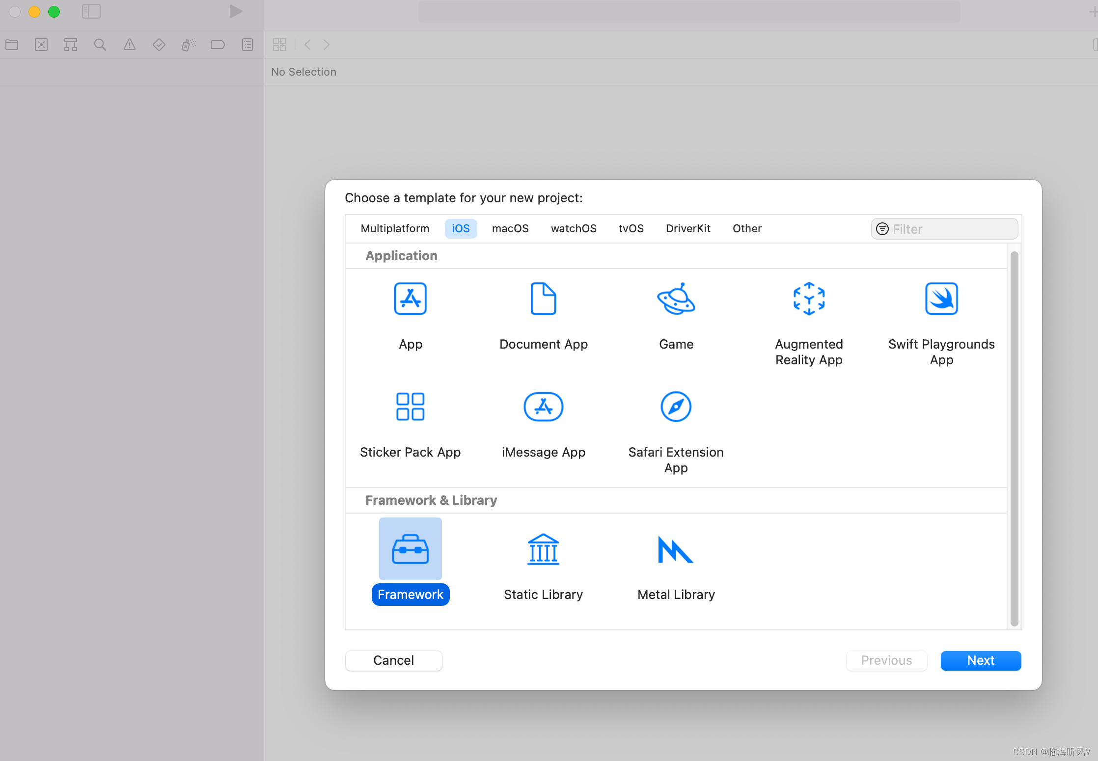Choose the Game template

pyautogui.click(x=676, y=316)
